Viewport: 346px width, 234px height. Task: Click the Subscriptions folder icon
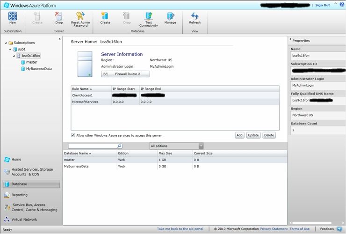pos(10,43)
